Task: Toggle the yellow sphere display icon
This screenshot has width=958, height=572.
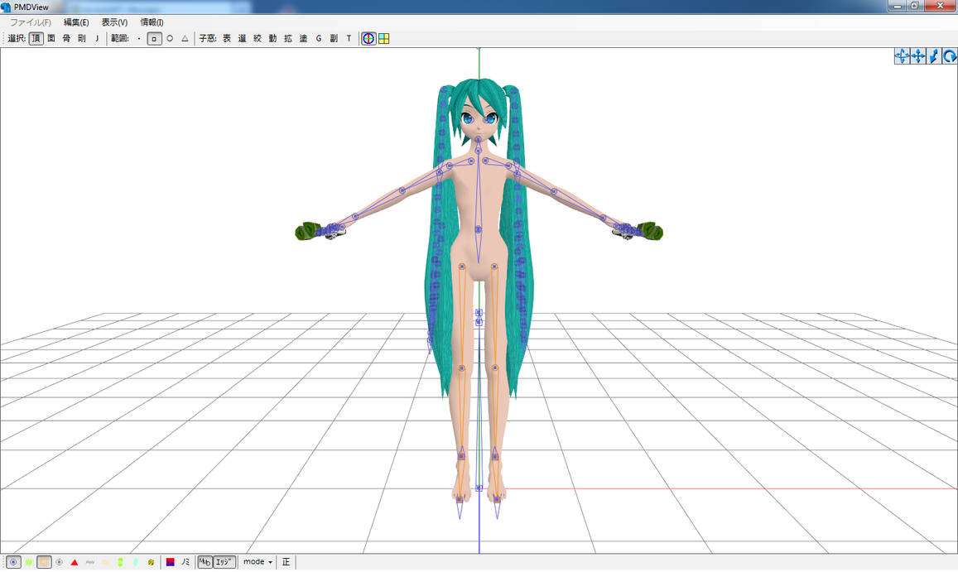Action: tap(151, 562)
